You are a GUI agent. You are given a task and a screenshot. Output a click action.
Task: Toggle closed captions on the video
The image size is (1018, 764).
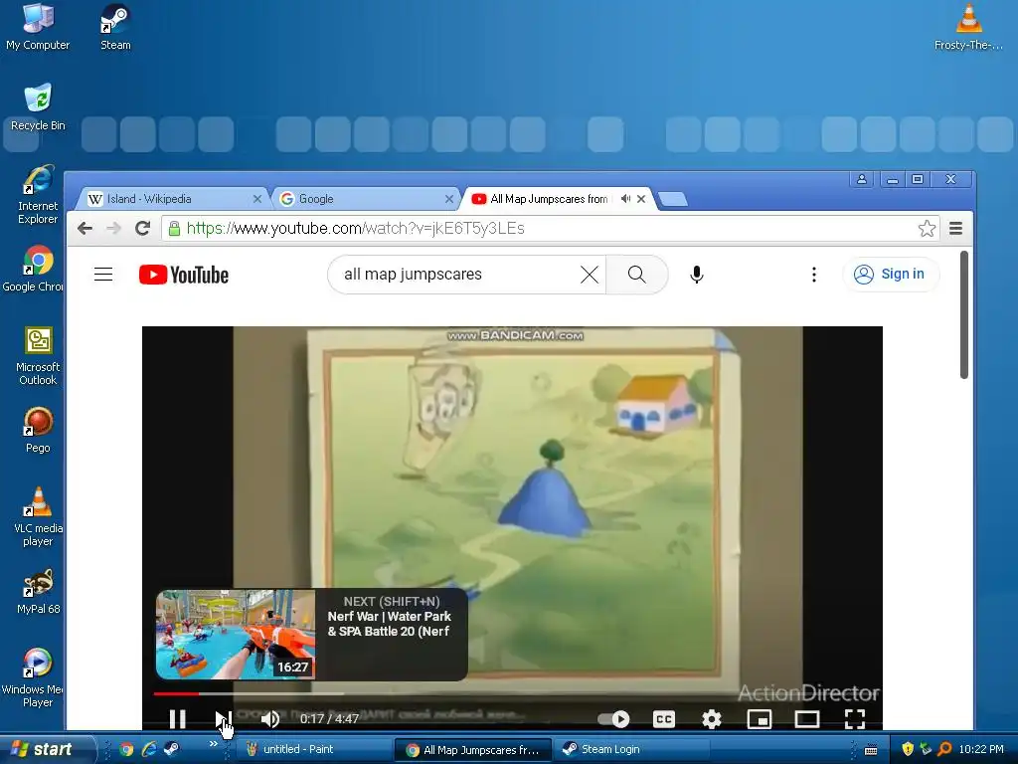point(663,718)
